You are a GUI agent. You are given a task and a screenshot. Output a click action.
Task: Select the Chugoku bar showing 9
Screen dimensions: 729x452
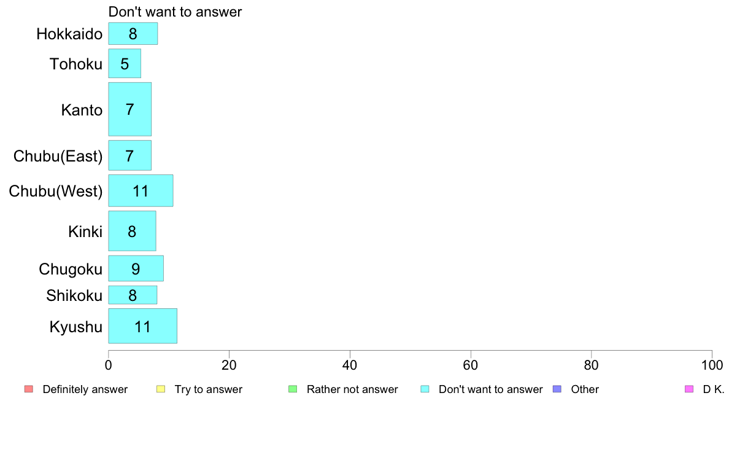point(136,268)
